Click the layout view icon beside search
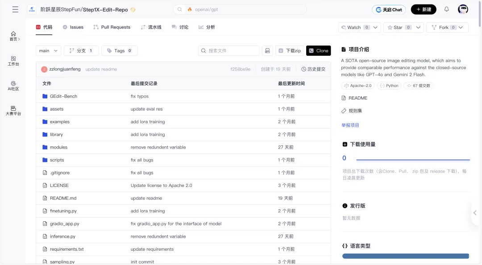Viewport: 482px width, 265px height. point(267,51)
